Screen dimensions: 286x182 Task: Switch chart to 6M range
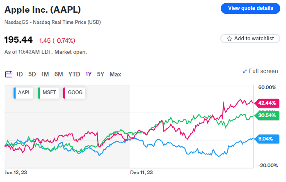point(59,74)
